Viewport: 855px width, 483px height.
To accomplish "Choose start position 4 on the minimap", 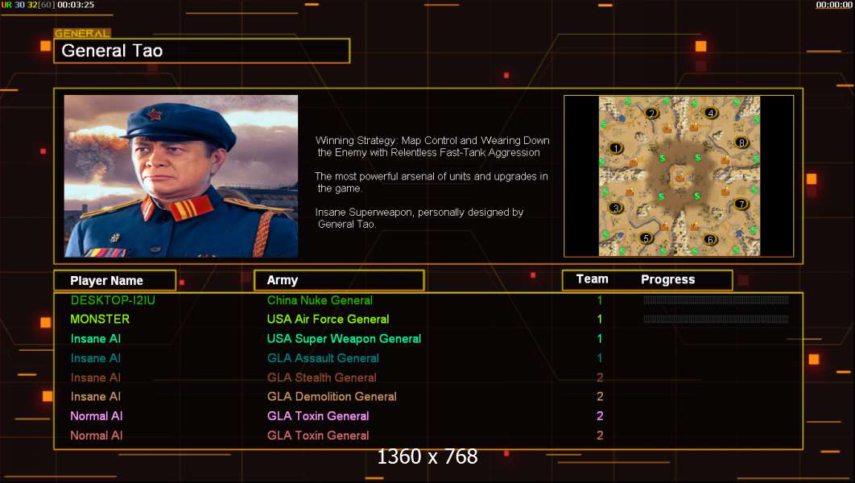I will [x=711, y=114].
